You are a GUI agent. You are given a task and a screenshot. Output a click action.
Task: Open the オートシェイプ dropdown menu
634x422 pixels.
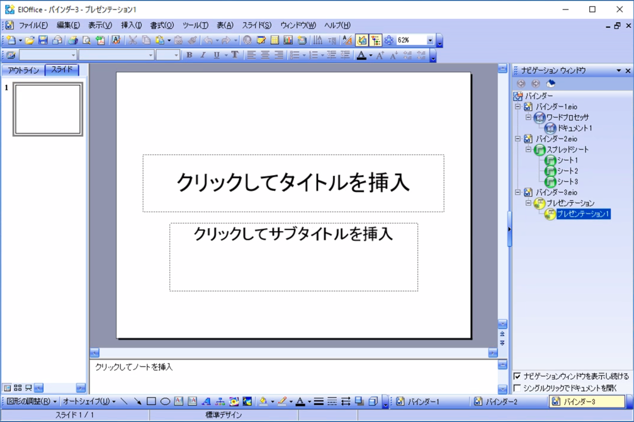(x=89, y=401)
